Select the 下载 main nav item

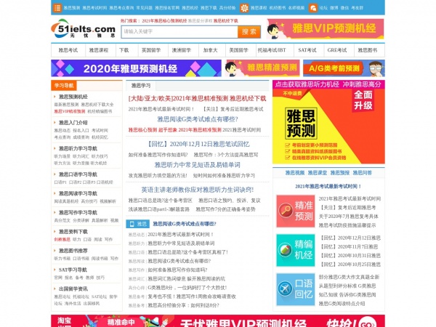pyautogui.click(x=124, y=50)
